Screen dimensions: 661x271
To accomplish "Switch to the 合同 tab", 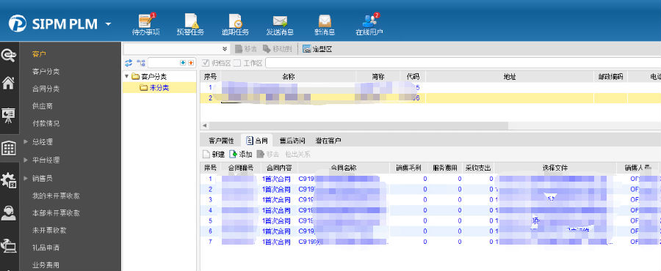I will [x=257, y=141].
